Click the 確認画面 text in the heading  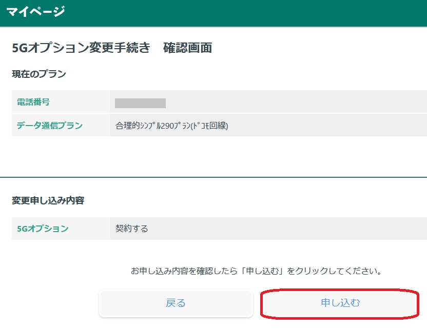tap(187, 48)
